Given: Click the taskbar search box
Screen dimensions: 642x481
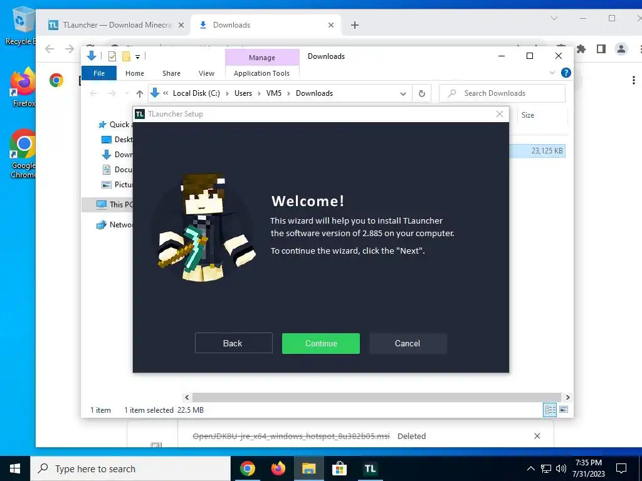Looking at the screenshot, I should click(x=130, y=468).
